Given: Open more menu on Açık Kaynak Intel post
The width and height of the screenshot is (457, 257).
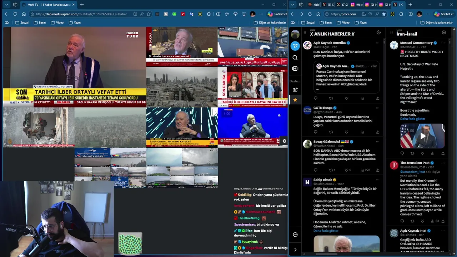Looking at the screenshot, I should pos(443,231).
